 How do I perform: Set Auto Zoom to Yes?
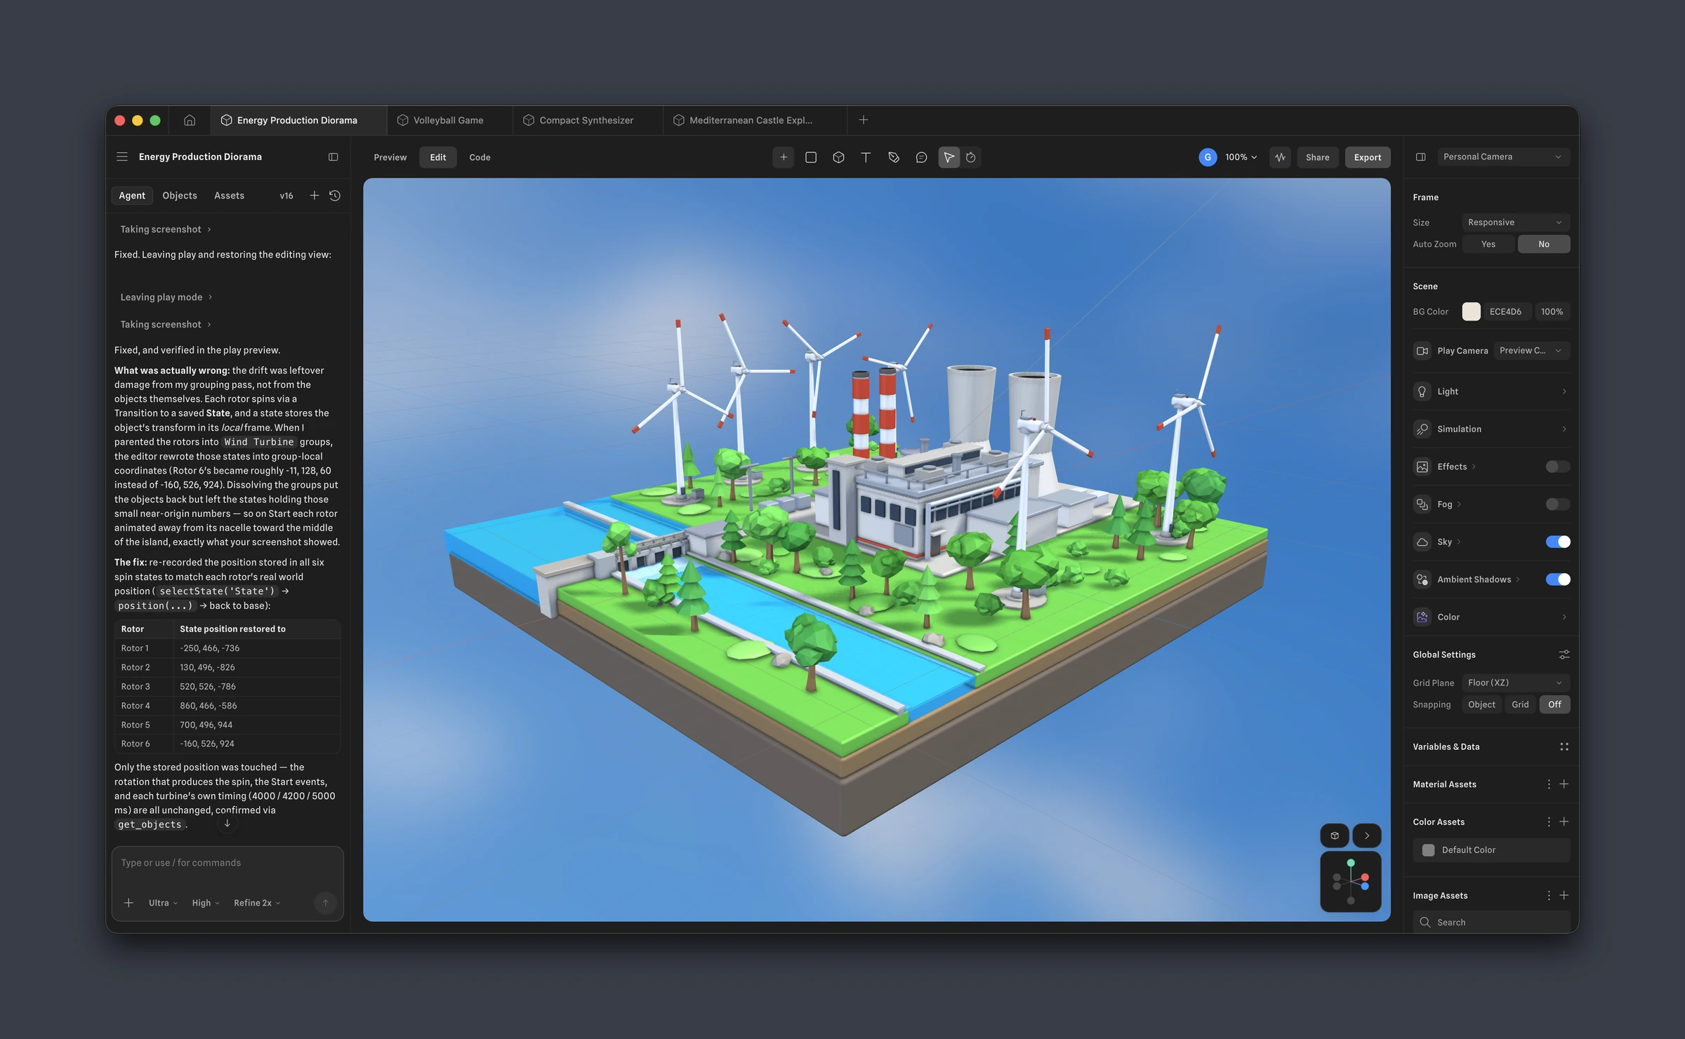1488,244
